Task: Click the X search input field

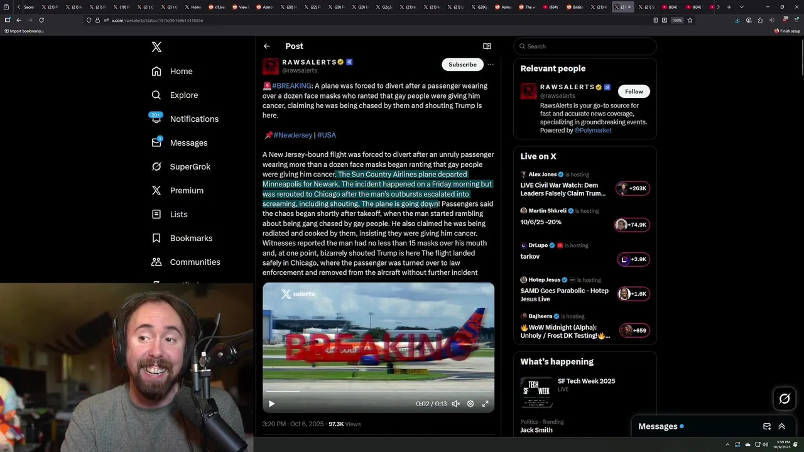Action: point(585,46)
